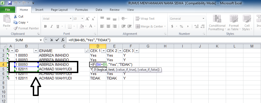
Task: Click the Font Color letter A
Action: (x=91, y=26)
